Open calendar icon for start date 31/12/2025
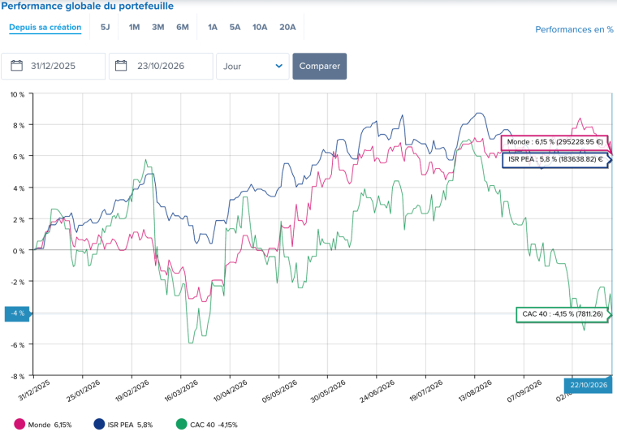Image resolution: width=617 pixels, height=432 pixels. click(x=16, y=66)
